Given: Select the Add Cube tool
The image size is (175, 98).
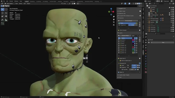Looking at the screenshot, I should (2, 24).
